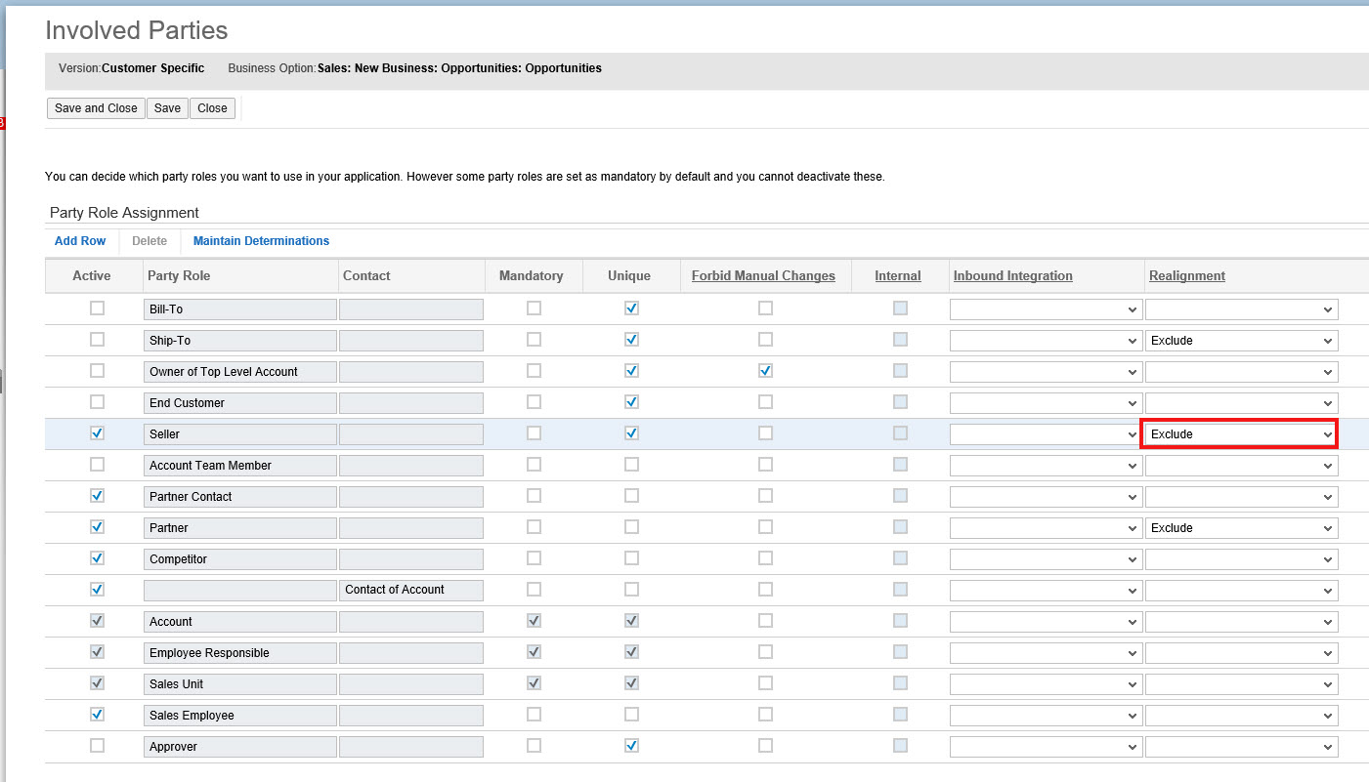
Task: Uncheck Forbid Manual Changes for Owner of Top Level Account
Action: coord(765,370)
